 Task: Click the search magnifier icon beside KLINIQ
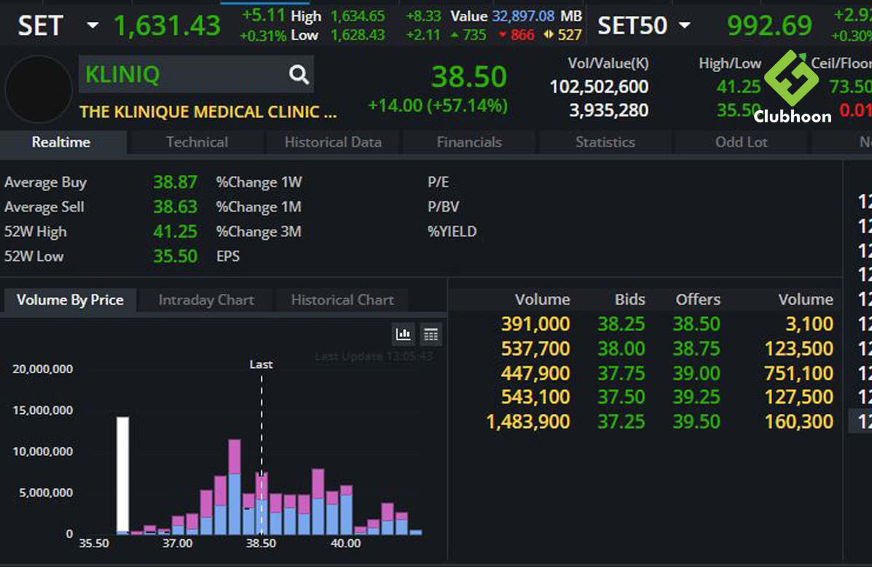299,74
